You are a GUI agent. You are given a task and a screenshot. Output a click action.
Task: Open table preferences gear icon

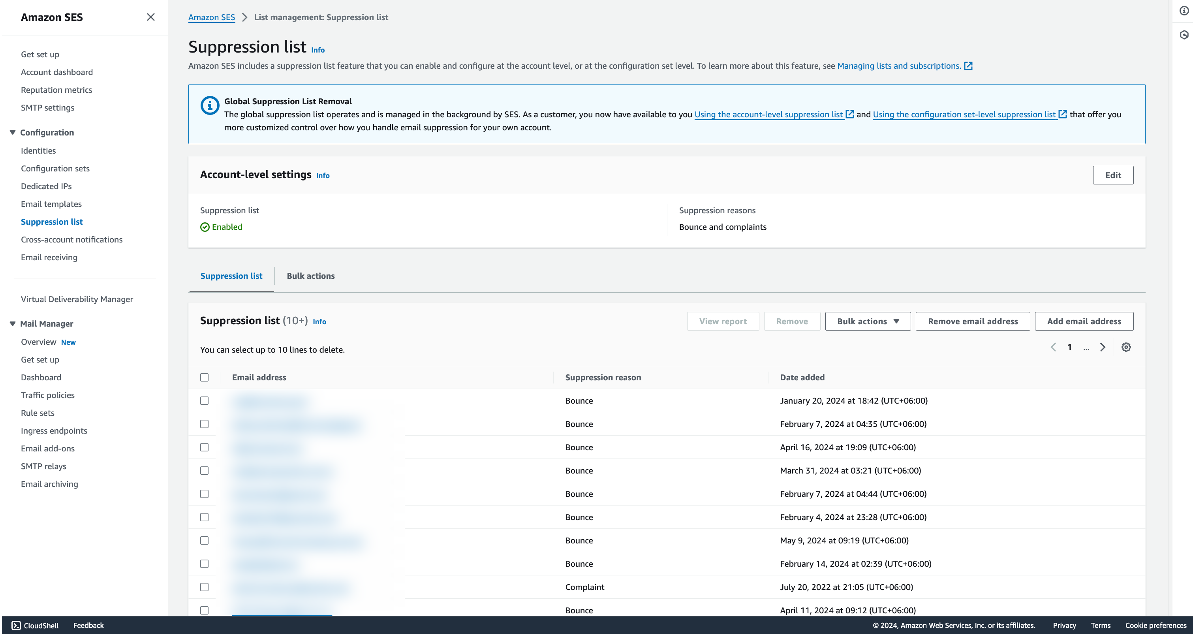pyautogui.click(x=1126, y=347)
